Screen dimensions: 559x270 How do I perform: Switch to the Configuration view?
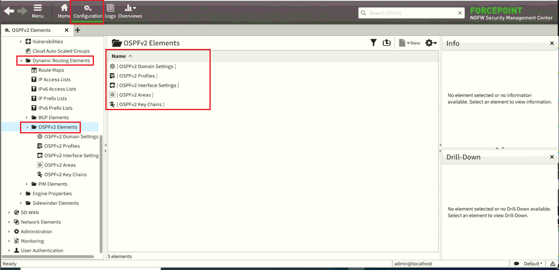88,11
